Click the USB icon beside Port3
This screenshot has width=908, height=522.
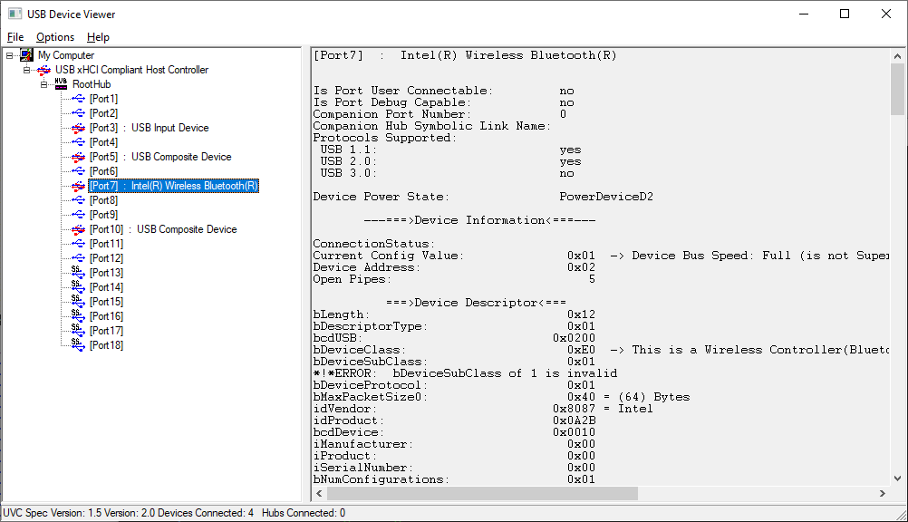click(x=79, y=128)
